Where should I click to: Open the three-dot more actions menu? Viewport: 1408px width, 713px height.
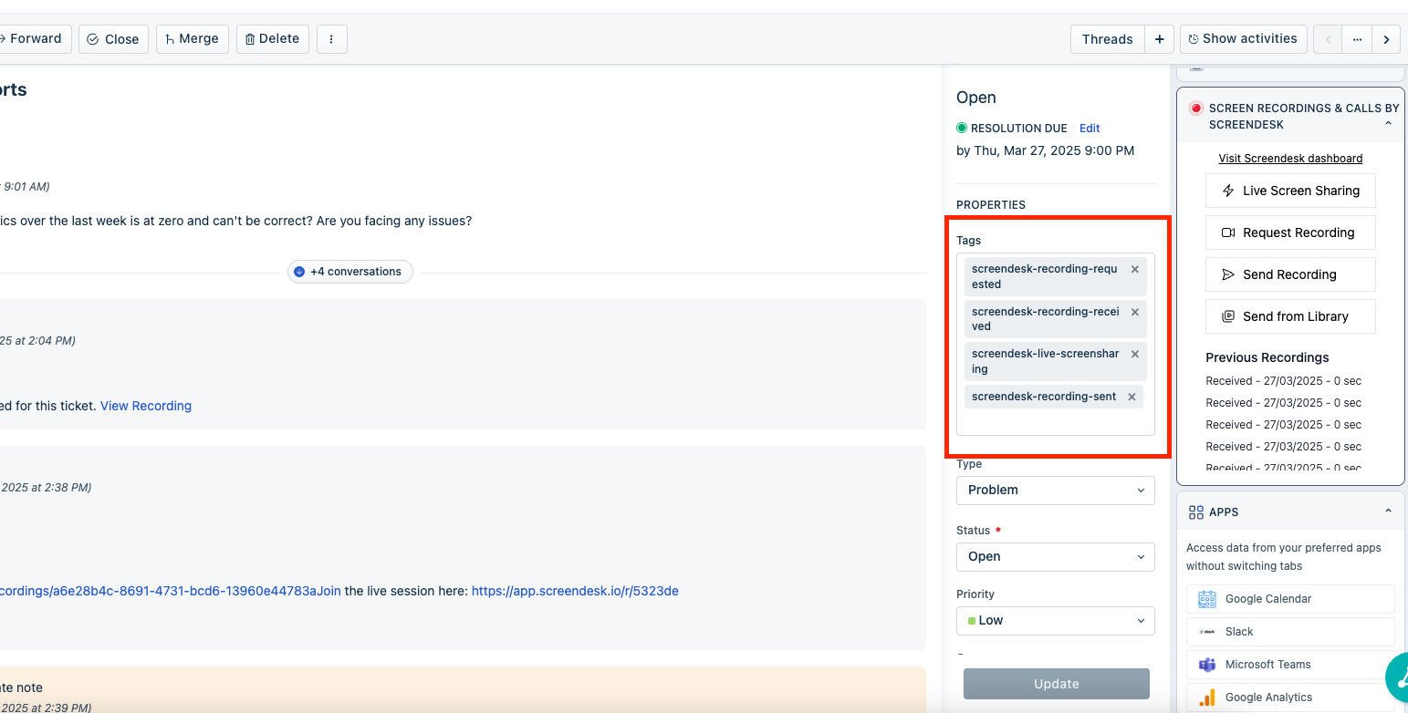click(x=331, y=39)
